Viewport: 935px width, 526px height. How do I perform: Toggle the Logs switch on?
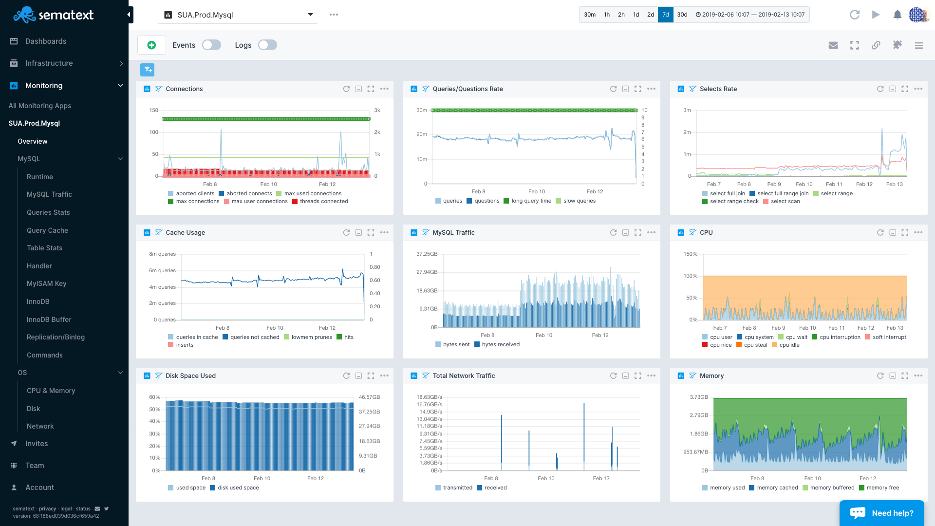267,45
